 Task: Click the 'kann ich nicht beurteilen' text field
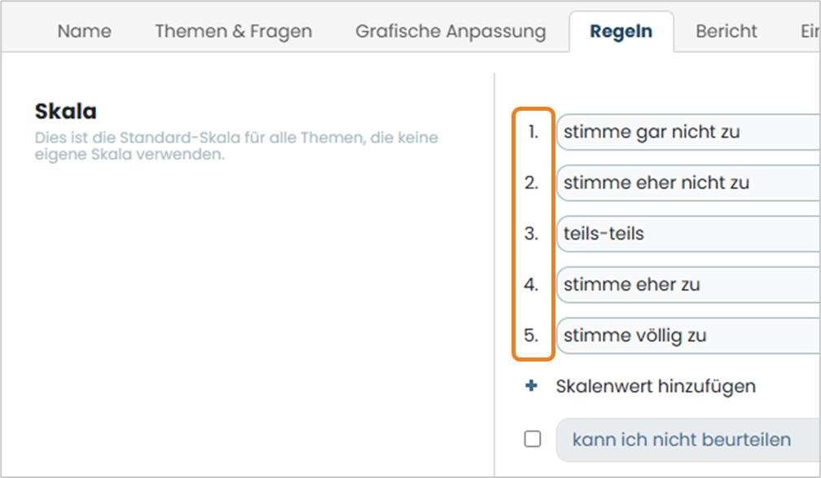point(688,440)
